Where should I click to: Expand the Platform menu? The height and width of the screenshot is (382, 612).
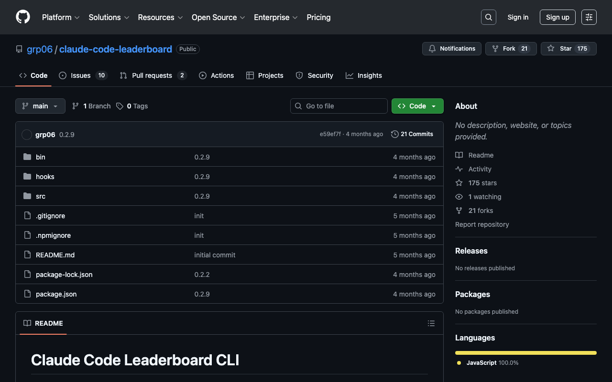click(x=61, y=17)
